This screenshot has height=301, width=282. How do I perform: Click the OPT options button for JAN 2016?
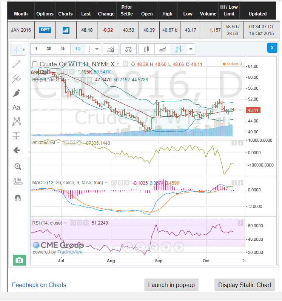(x=45, y=30)
